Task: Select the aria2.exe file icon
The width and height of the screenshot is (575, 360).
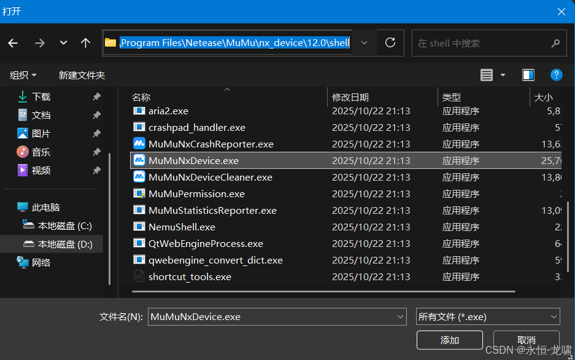Action: point(139,111)
